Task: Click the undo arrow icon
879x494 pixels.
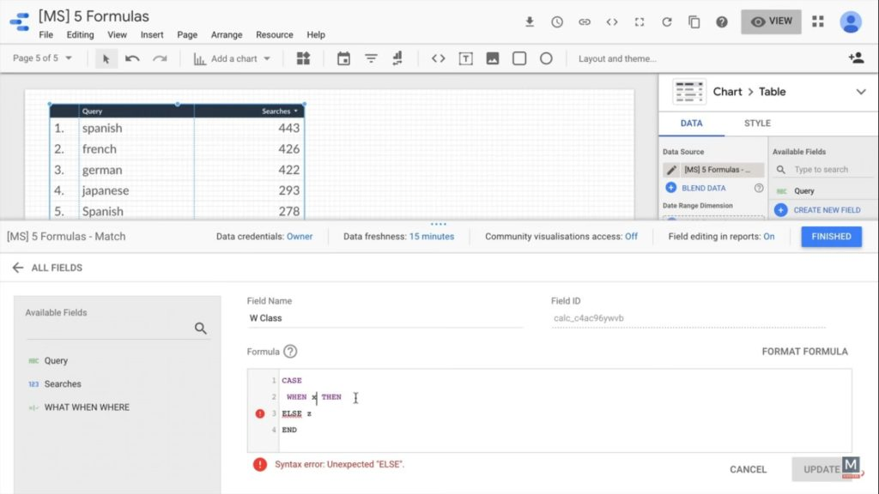Action: click(132, 58)
